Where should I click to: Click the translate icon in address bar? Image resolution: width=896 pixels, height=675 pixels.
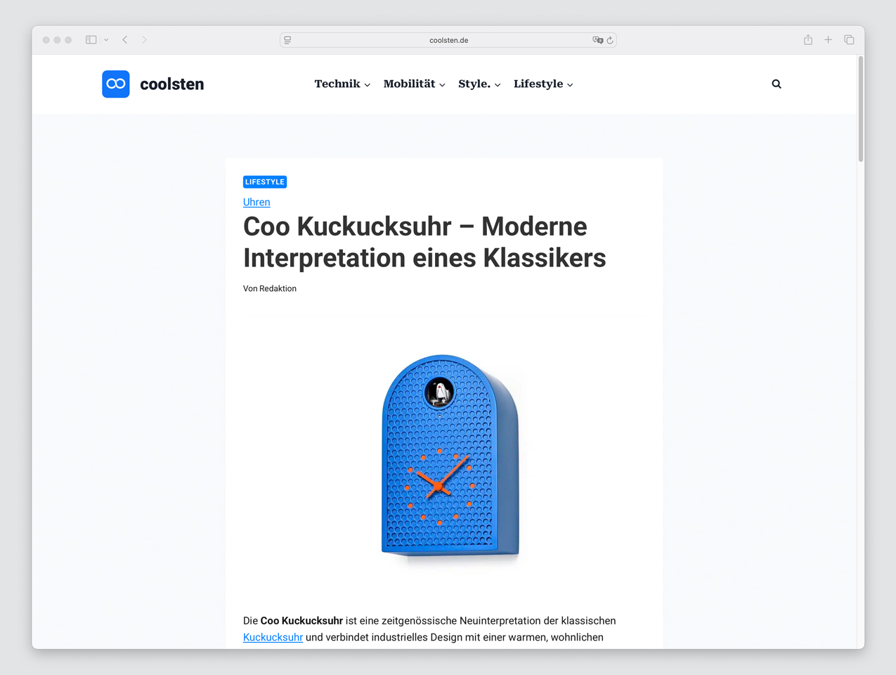tap(597, 40)
